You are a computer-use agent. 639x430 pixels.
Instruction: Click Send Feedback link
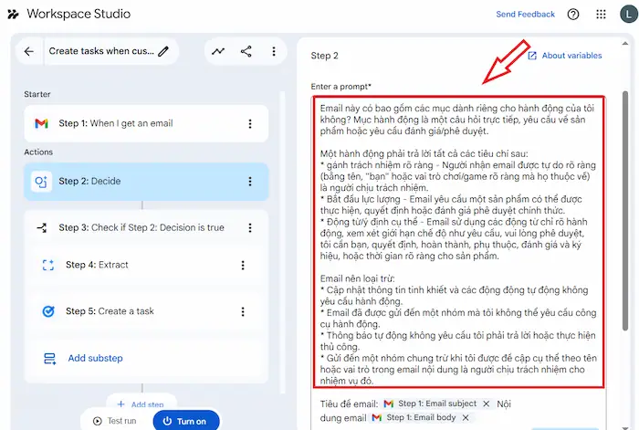[525, 15]
